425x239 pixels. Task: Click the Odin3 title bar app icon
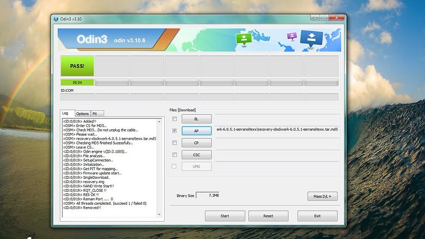[x=56, y=19]
